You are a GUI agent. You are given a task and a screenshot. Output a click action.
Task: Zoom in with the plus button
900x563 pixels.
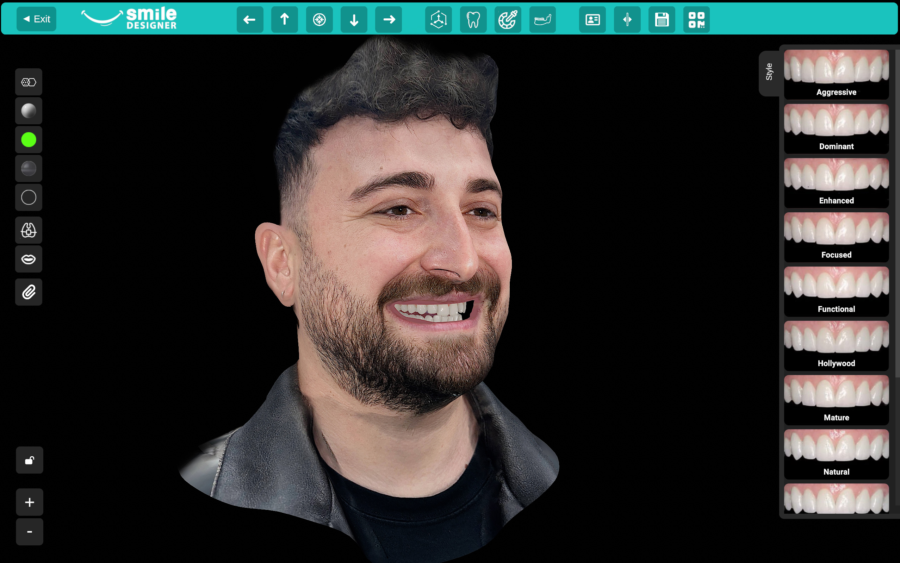(x=30, y=502)
